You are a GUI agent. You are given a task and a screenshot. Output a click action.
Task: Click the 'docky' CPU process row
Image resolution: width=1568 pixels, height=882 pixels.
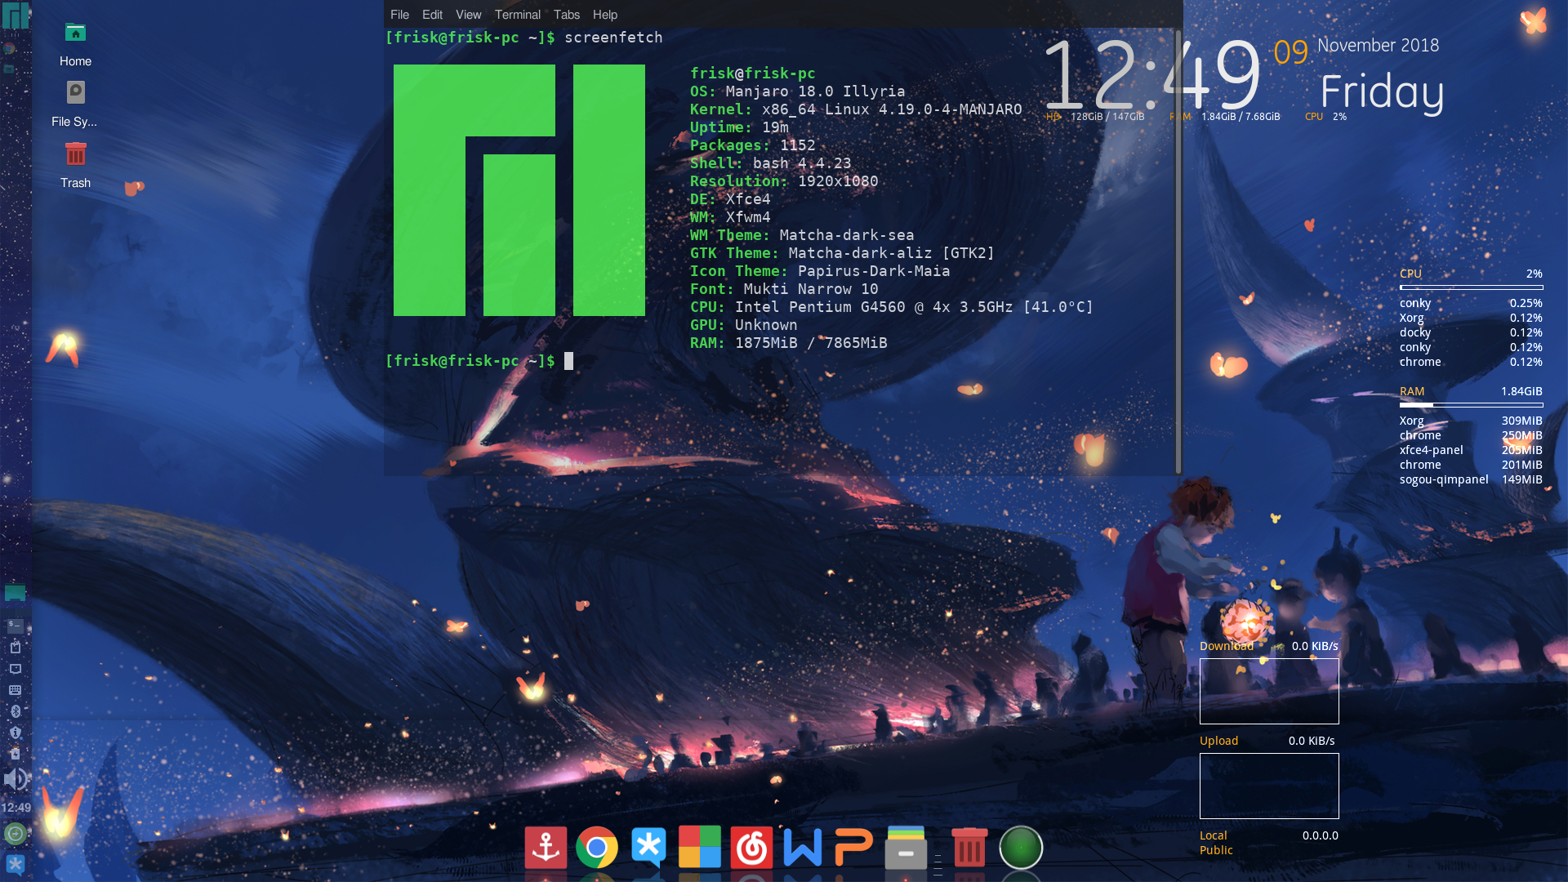pyautogui.click(x=1471, y=332)
